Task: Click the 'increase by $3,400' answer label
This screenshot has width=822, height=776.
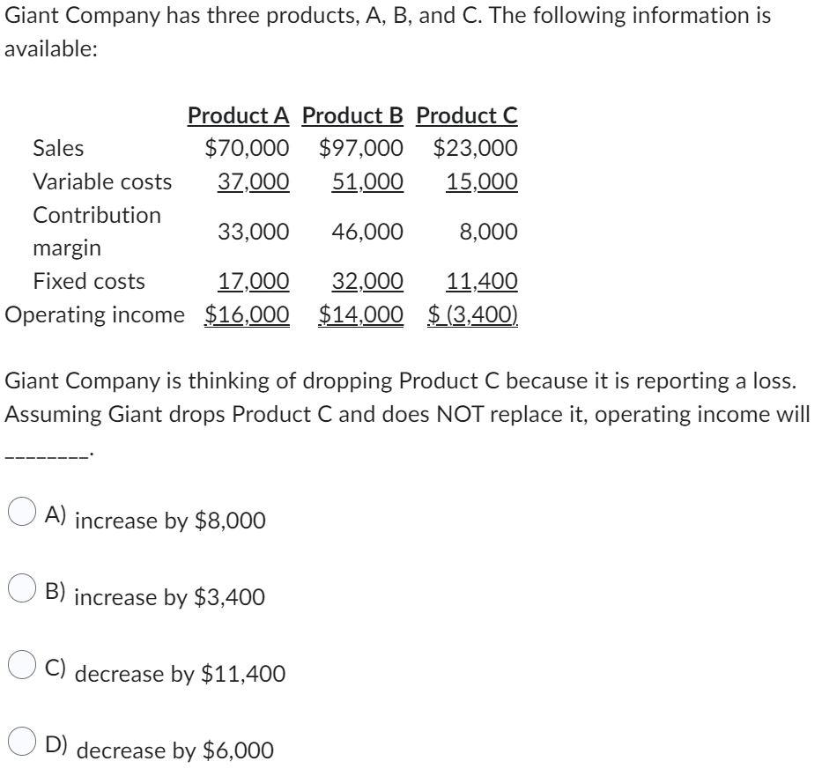Action: pos(170,597)
